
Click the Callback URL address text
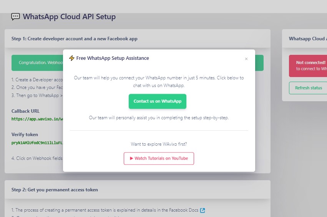[37, 119]
